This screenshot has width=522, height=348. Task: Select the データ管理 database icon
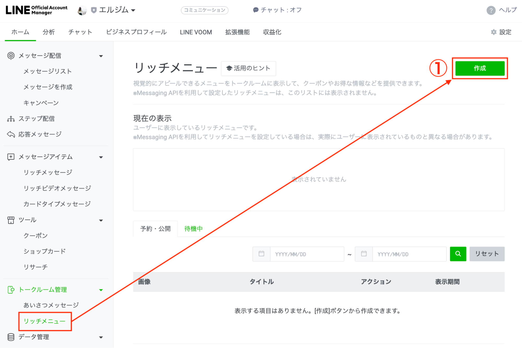click(x=10, y=337)
